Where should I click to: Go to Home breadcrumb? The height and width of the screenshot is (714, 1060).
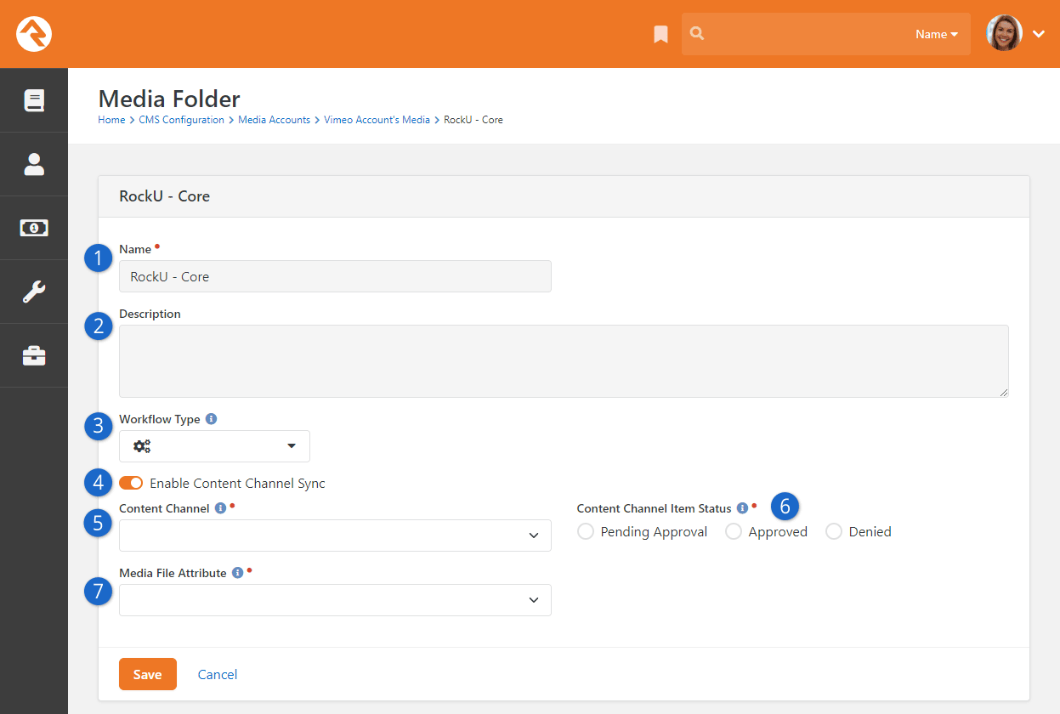point(111,120)
